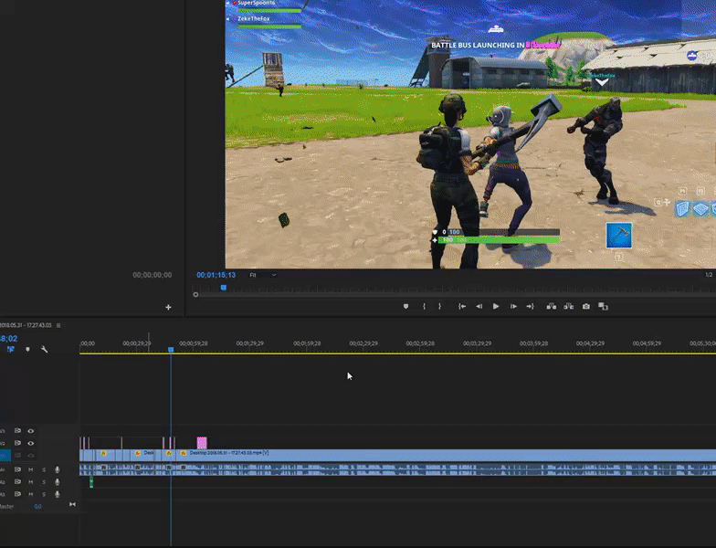Screen dimensions: 716x548
Task: Hide video track V3 with its eye icon
Action: tap(31, 431)
